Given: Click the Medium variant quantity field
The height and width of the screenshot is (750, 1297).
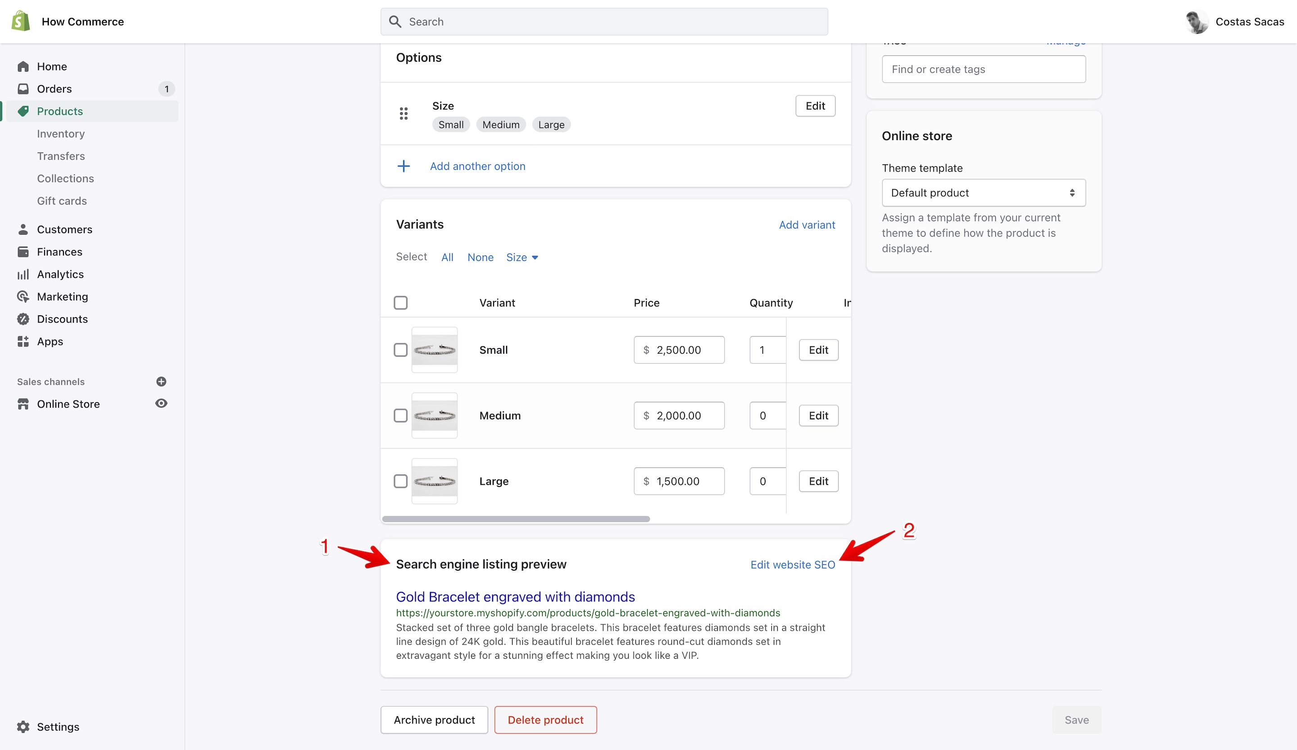Looking at the screenshot, I should (767, 415).
